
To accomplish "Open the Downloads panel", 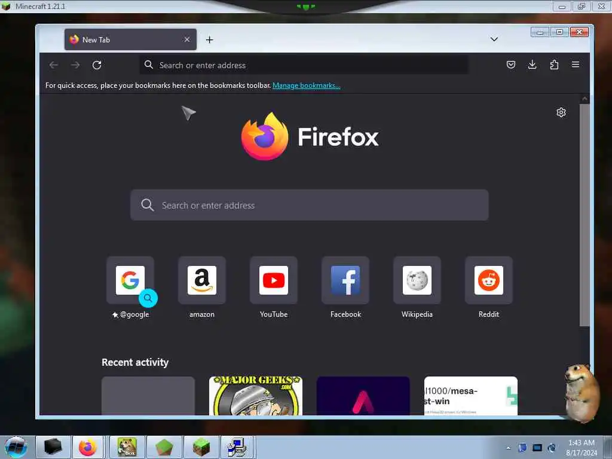I will (x=533, y=65).
